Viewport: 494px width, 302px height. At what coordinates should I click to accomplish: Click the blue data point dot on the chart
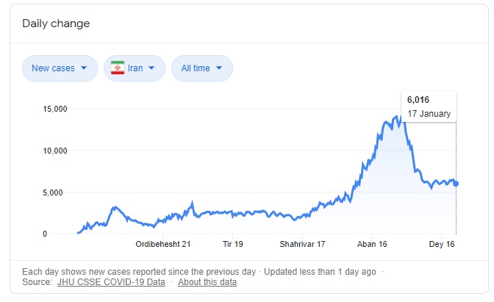pos(456,184)
